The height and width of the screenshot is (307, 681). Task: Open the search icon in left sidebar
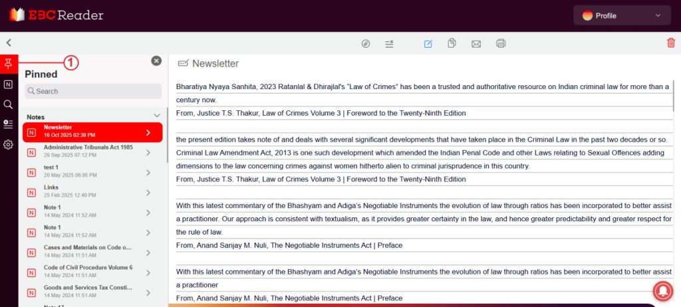[9, 104]
